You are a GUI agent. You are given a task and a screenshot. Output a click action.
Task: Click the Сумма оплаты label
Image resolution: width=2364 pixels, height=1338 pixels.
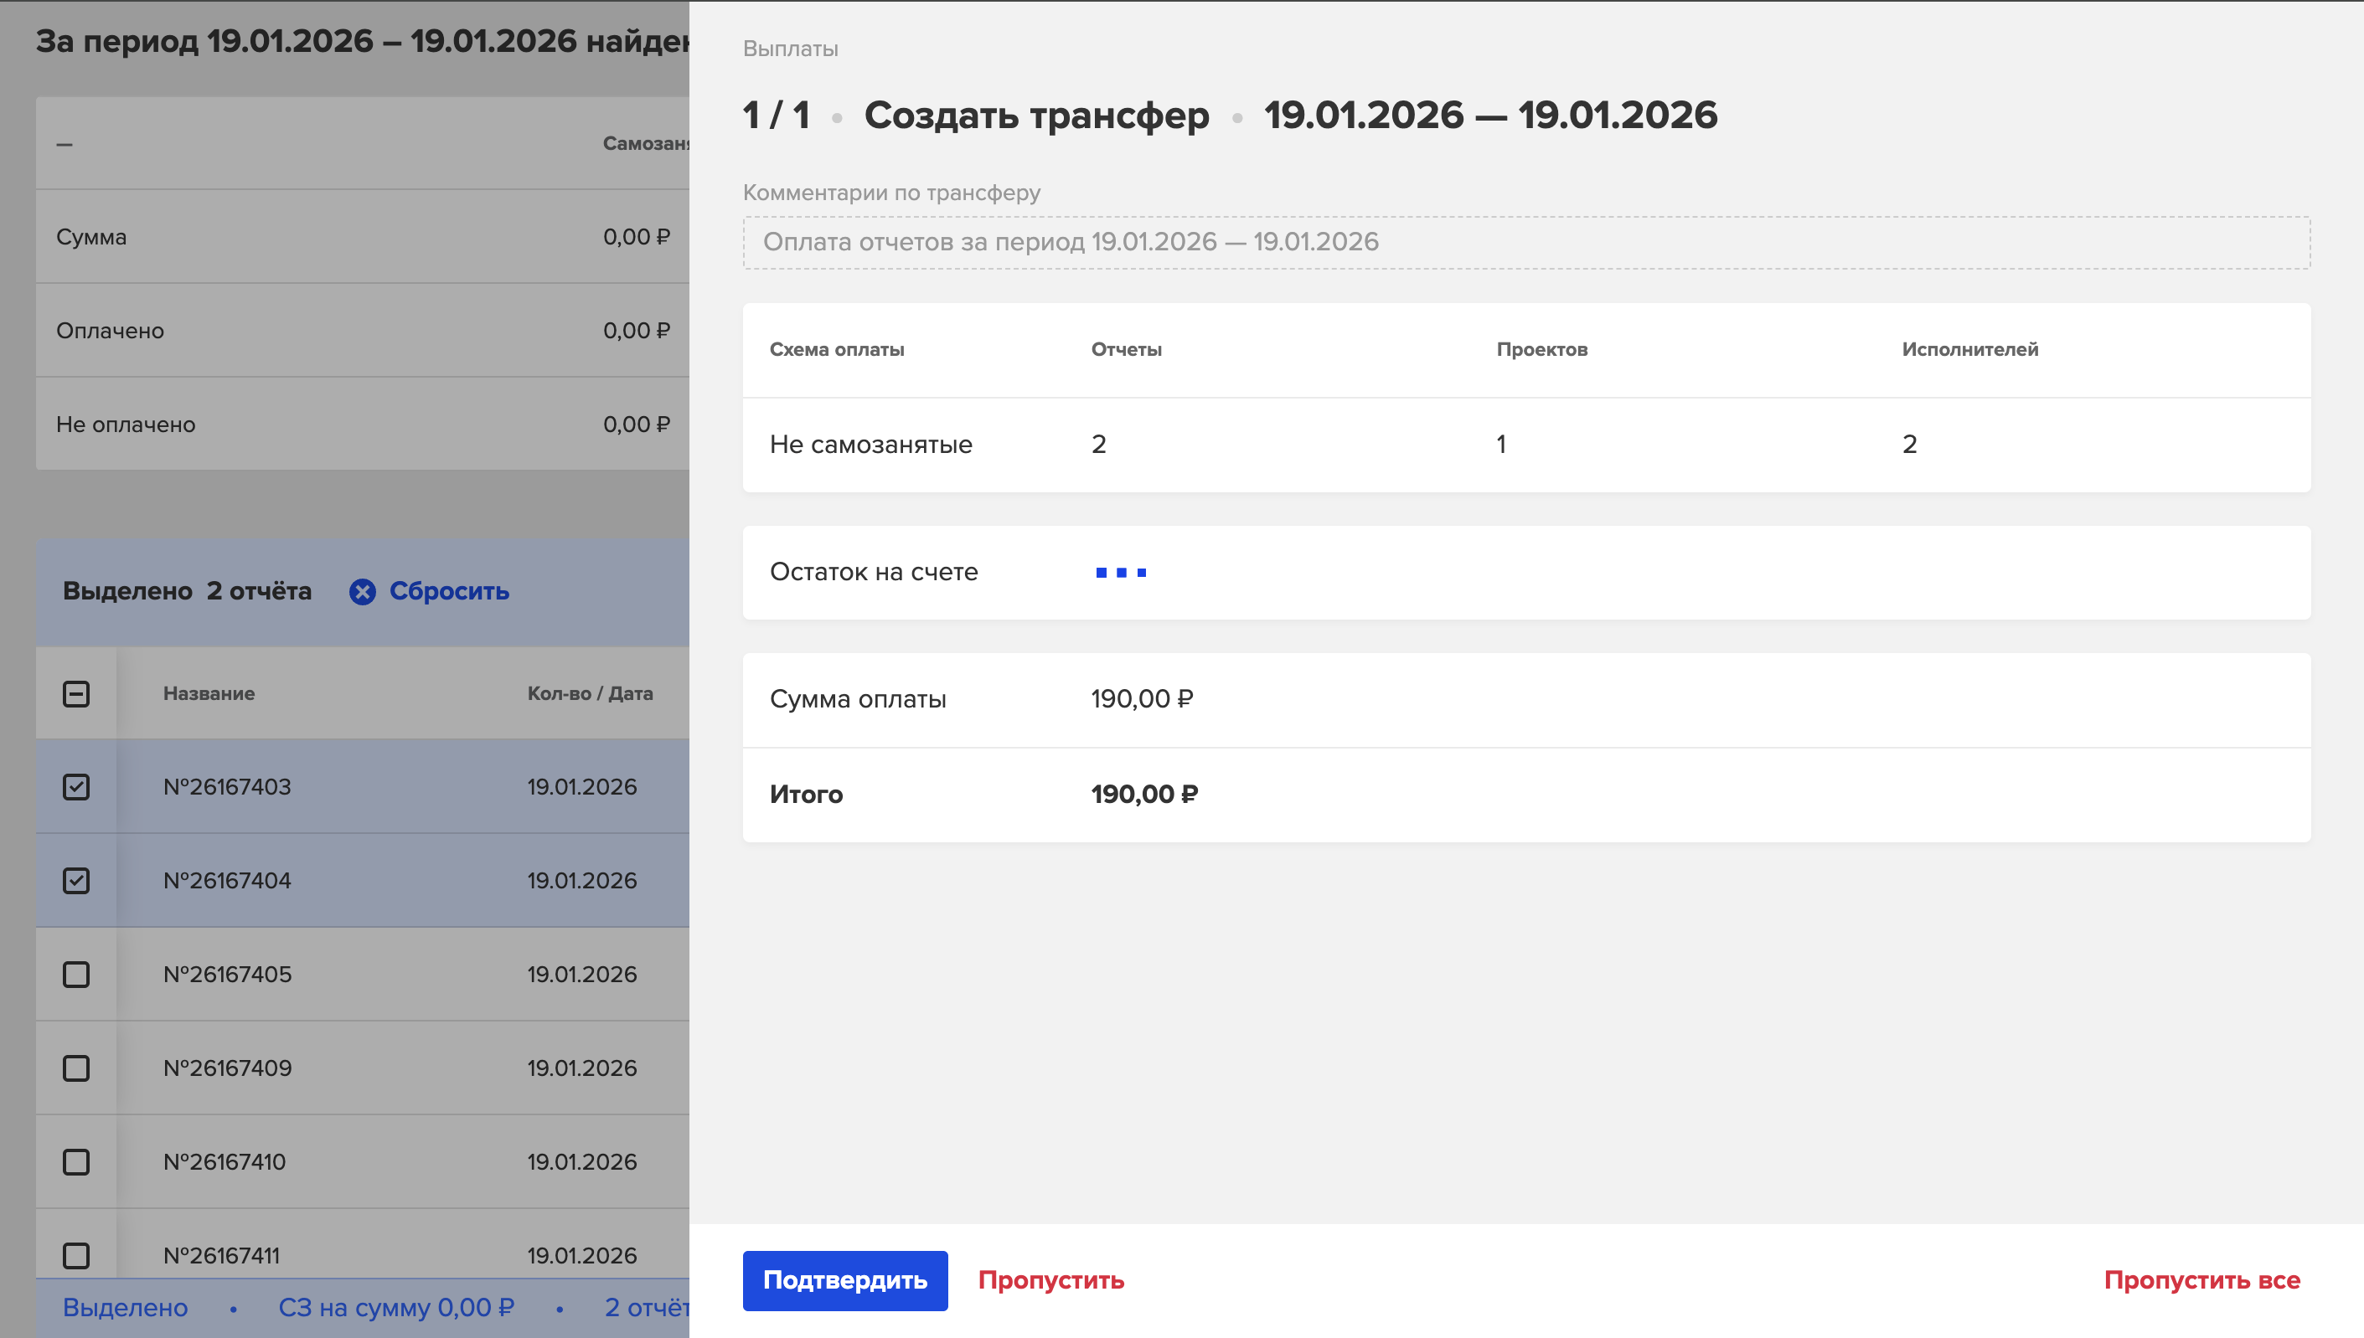(x=858, y=699)
